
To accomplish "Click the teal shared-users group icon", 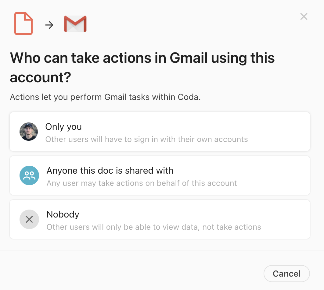I will click(x=29, y=175).
